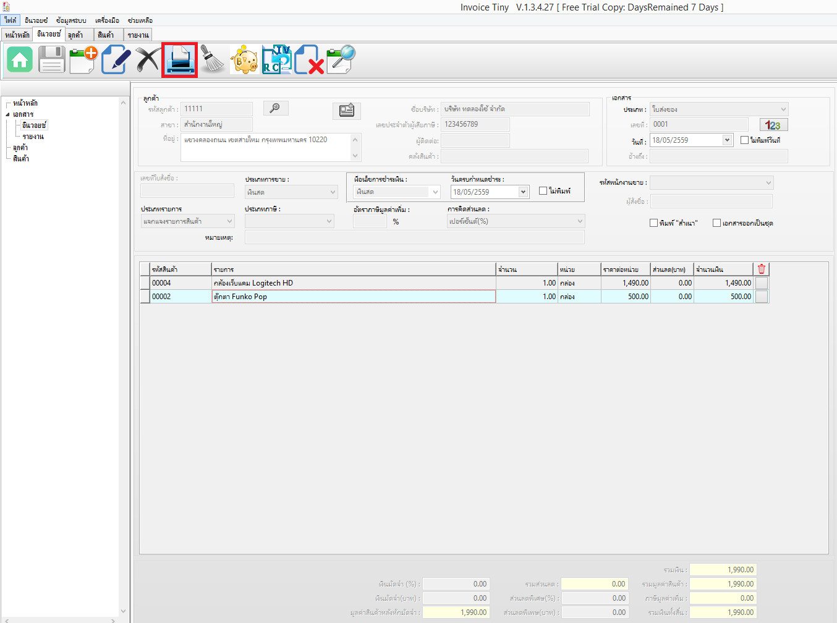
Task: Open the ช่วยเหลือ help menu
Action: coord(140,20)
